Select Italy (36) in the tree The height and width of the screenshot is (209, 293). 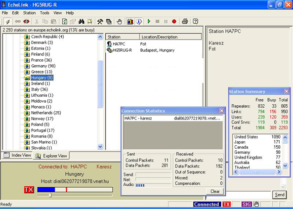coord(40,89)
